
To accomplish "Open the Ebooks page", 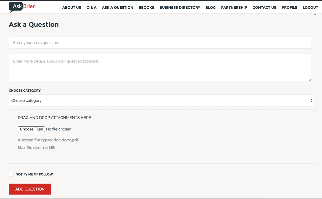I will pyautogui.click(x=146, y=8).
